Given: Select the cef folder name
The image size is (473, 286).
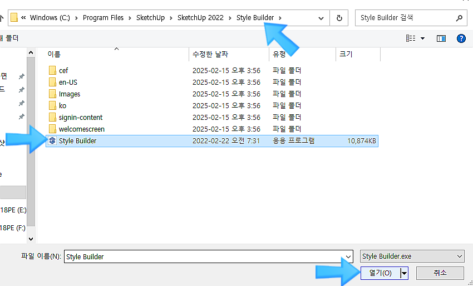Looking at the screenshot, I should coord(63,70).
